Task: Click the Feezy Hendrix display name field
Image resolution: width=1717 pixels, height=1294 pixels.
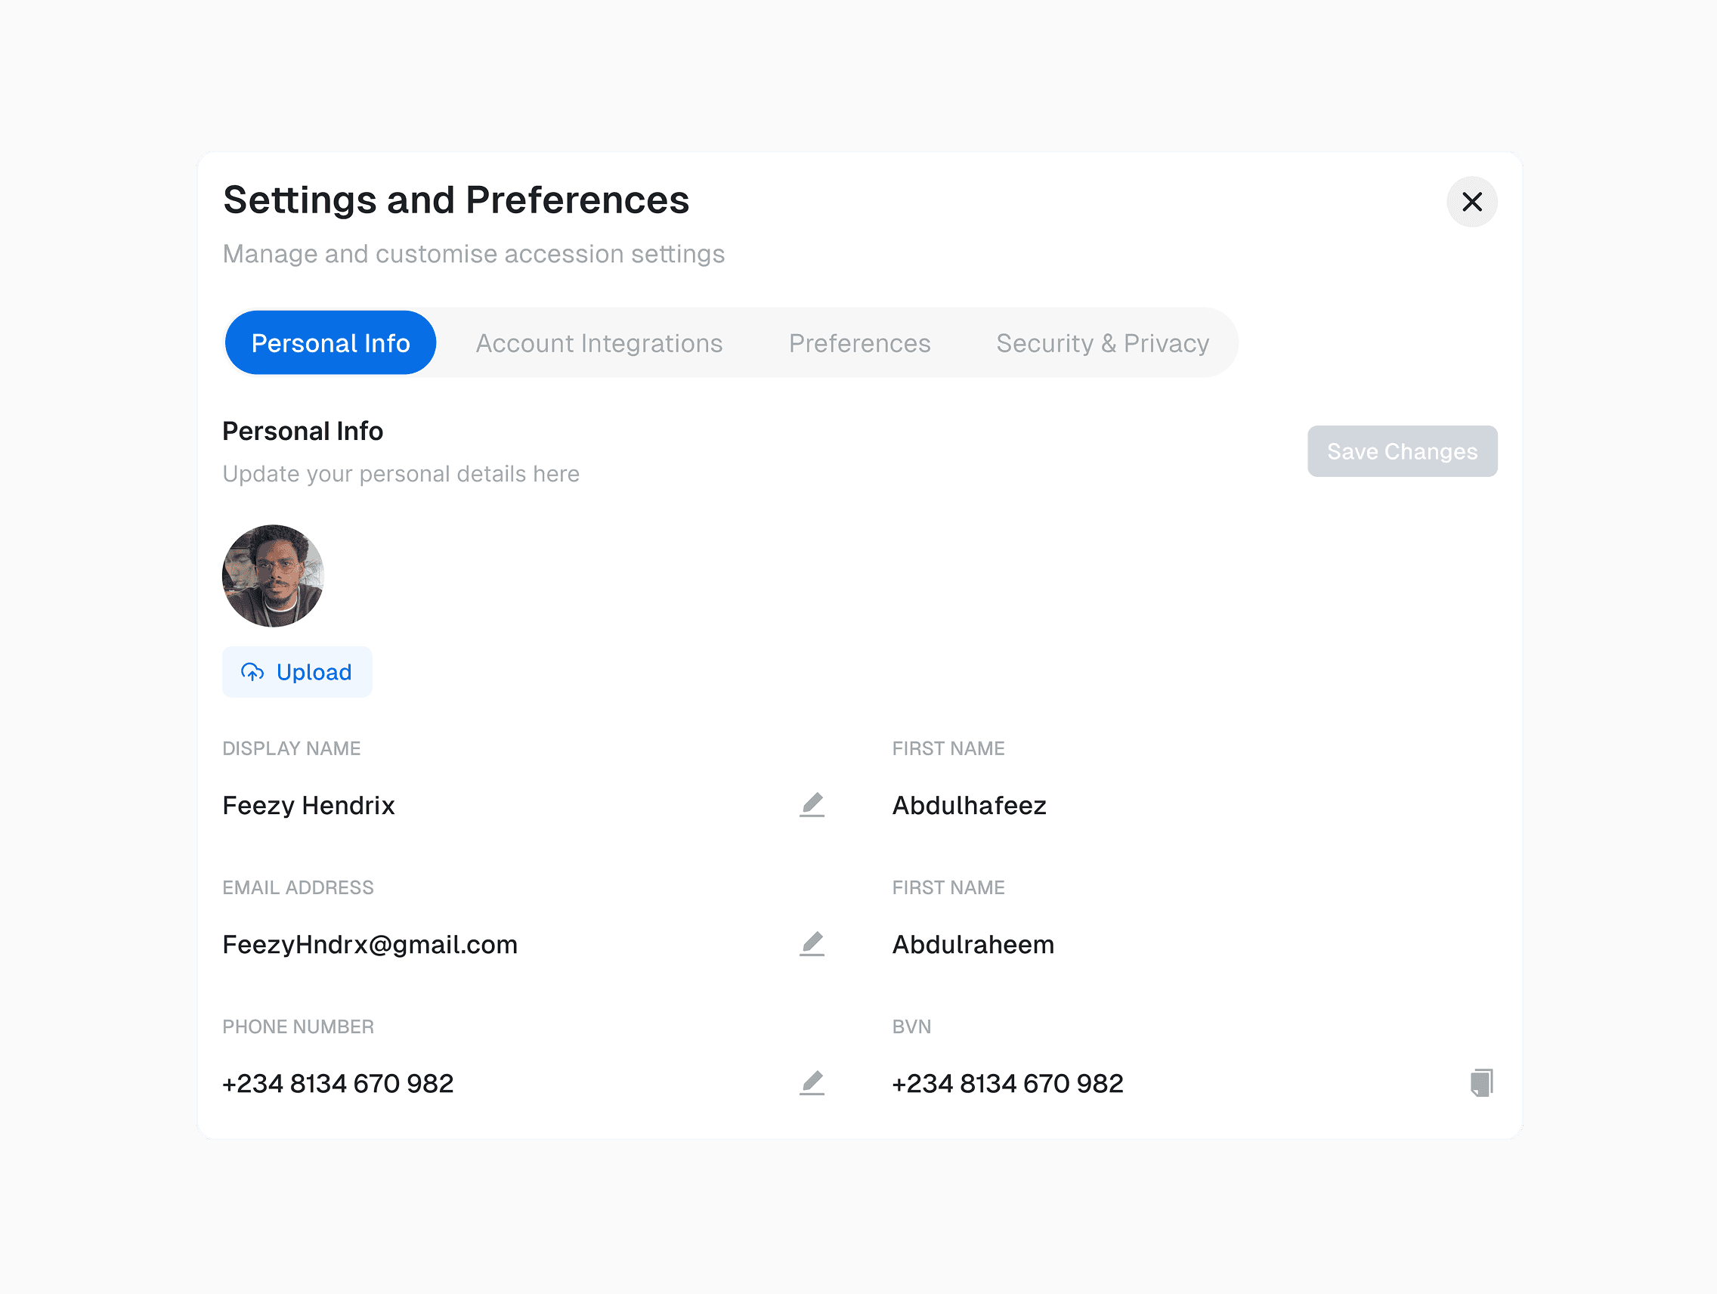Action: (x=308, y=806)
